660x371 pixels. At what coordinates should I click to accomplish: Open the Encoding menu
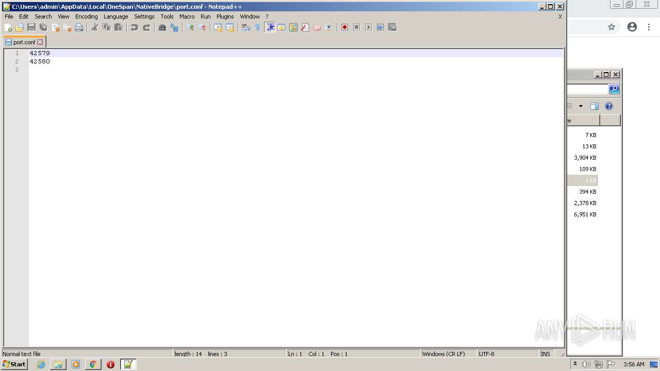pyautogui.click(x=87, y=16)
